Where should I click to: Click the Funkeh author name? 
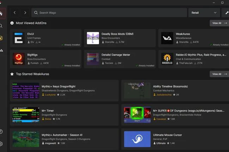point(35,63)
